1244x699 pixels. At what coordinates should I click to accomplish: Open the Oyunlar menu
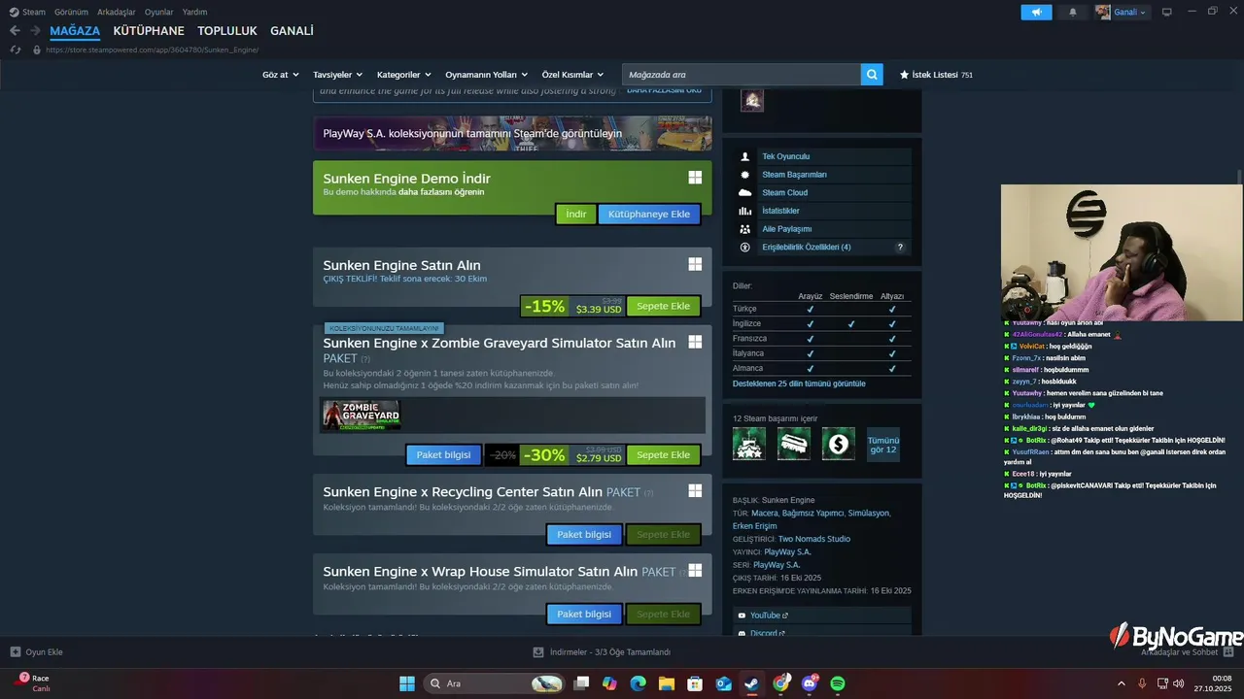[159, 12]
